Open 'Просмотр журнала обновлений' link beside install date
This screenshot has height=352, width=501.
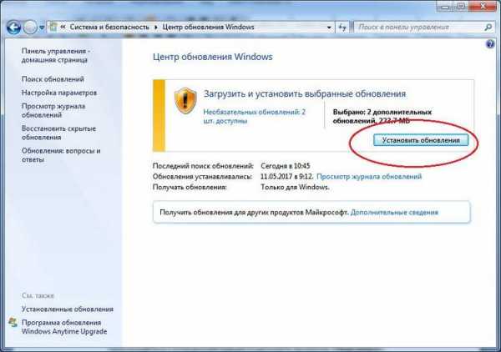point(369,177)
